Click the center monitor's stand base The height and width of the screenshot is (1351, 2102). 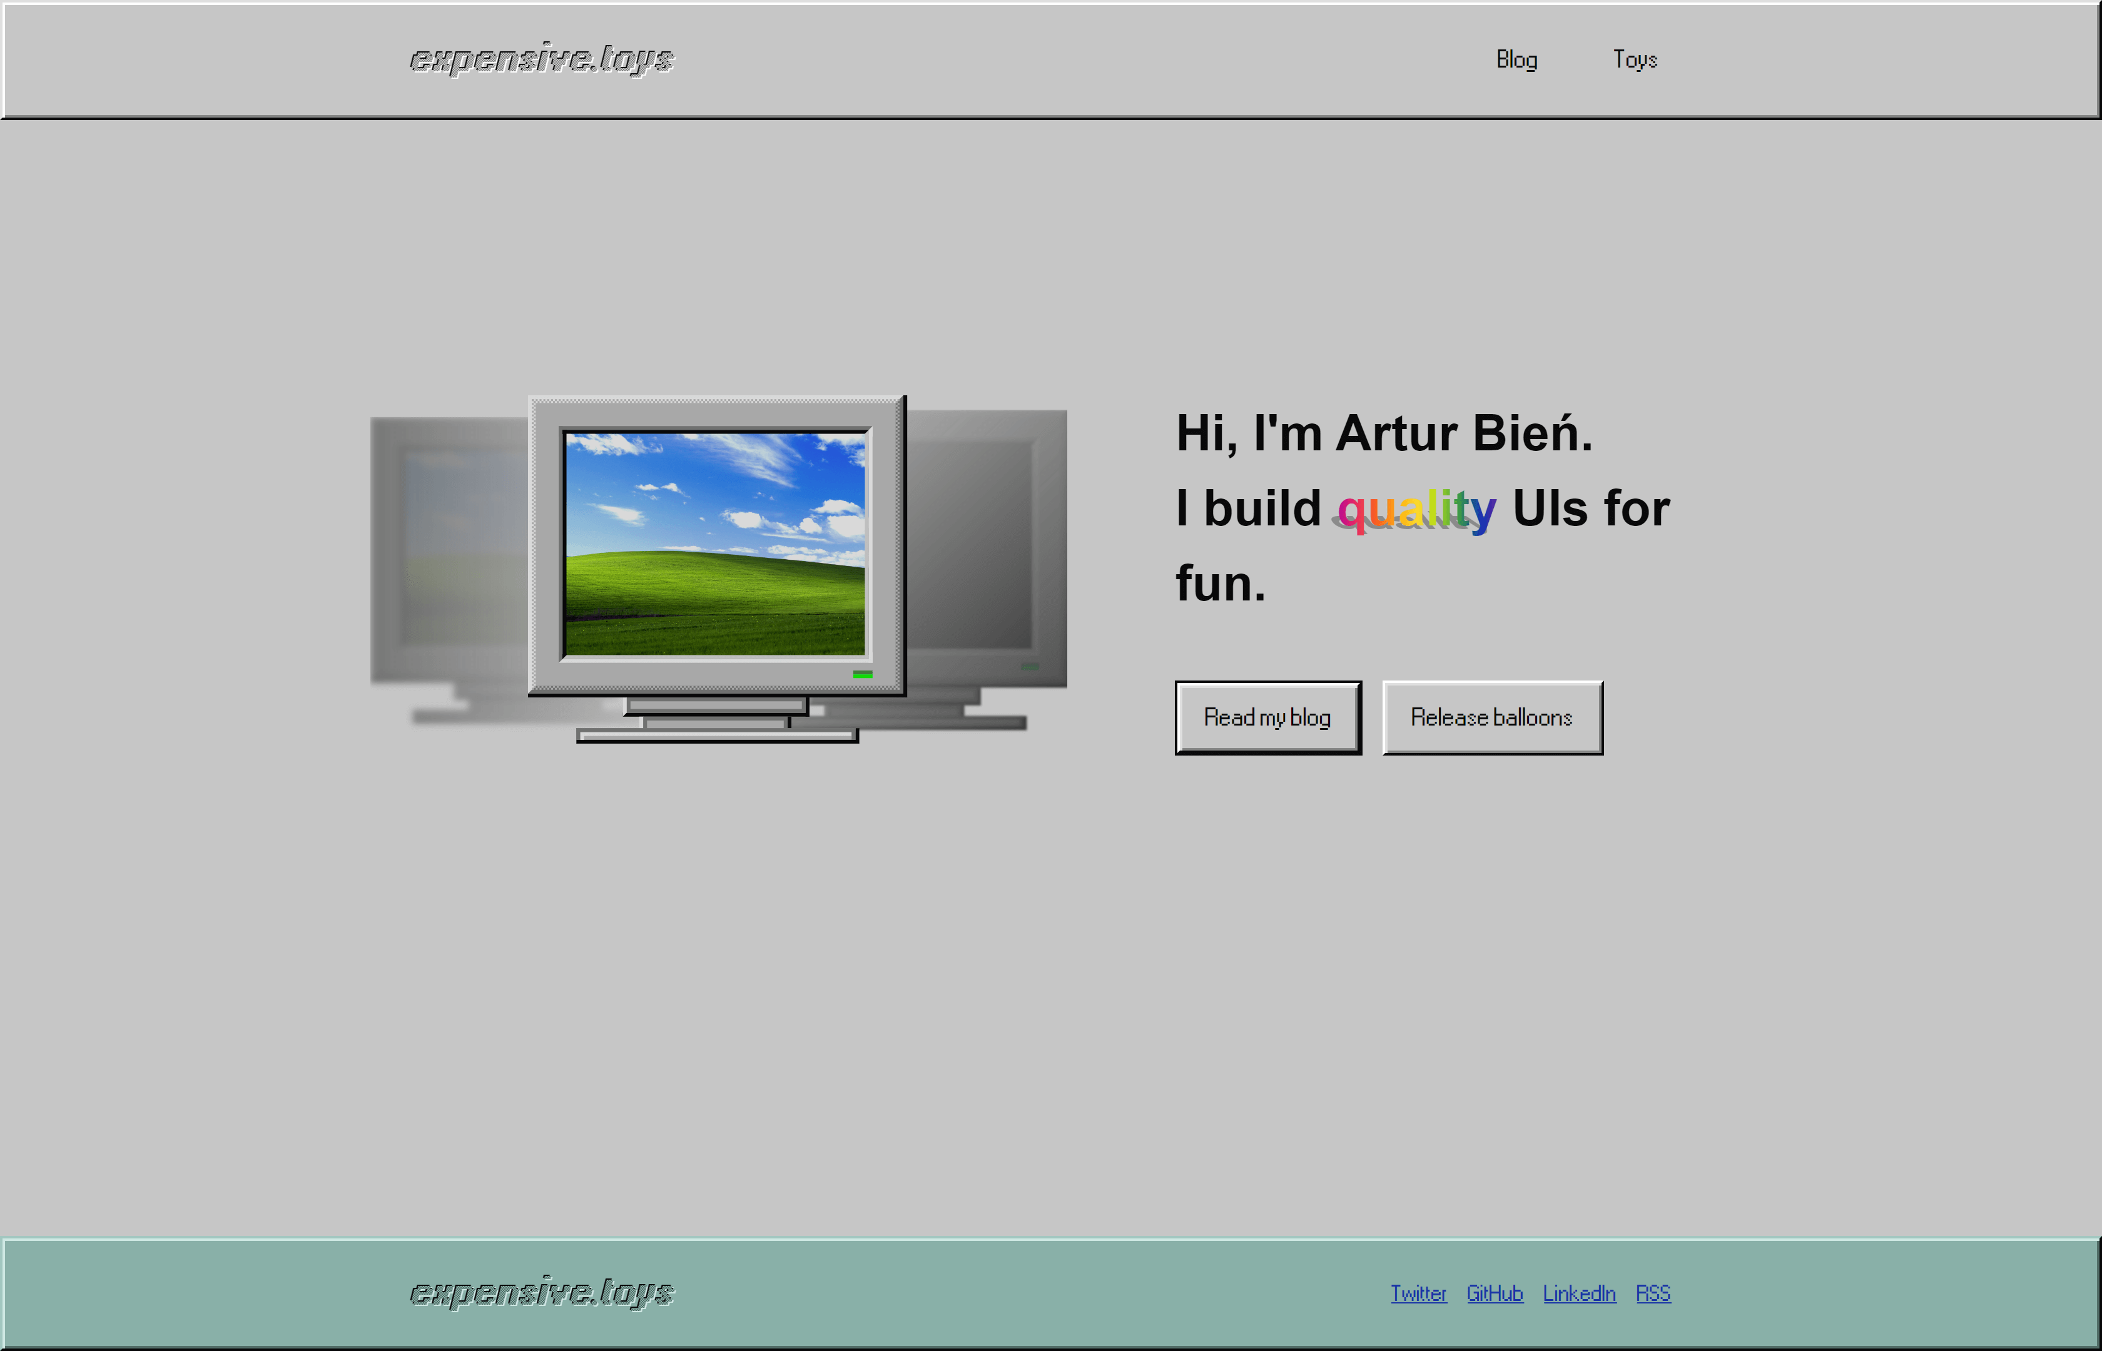(x=717, y=735)
